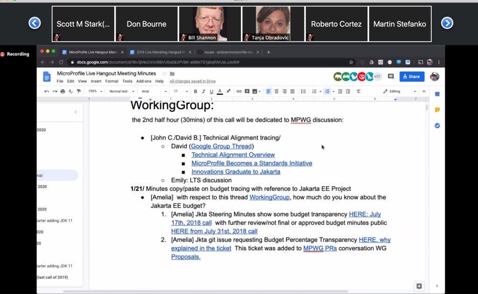Screen dimensions: 478x294
Task: Open the File menu
Action: (x=60, y=81)
